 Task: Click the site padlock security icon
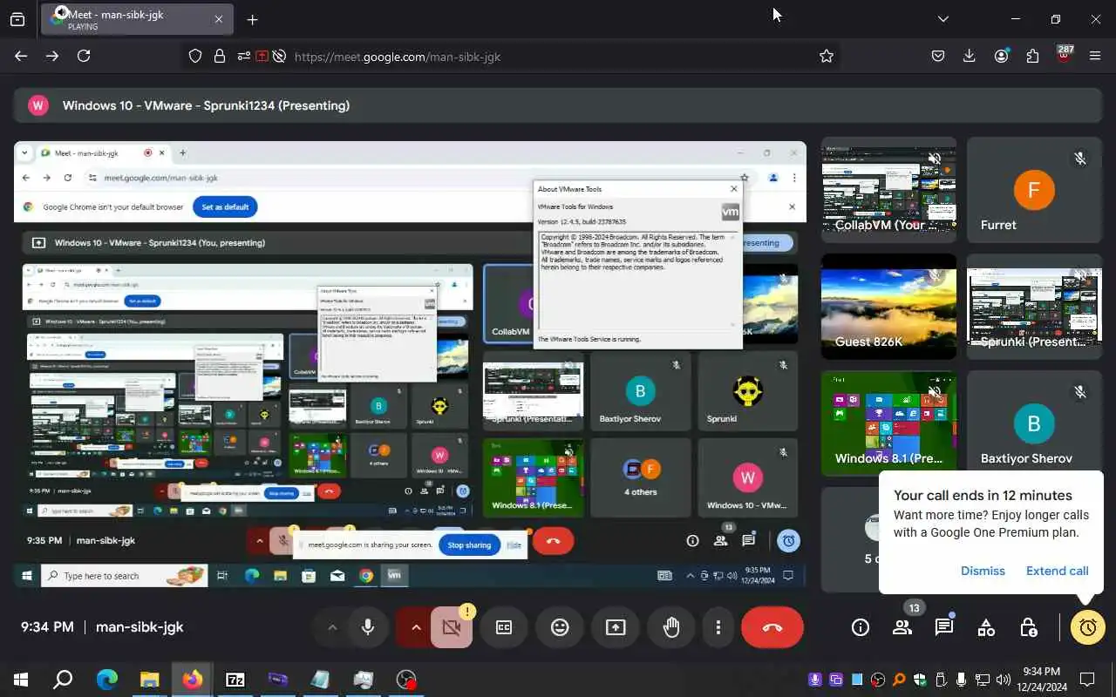tap(220, 56)
